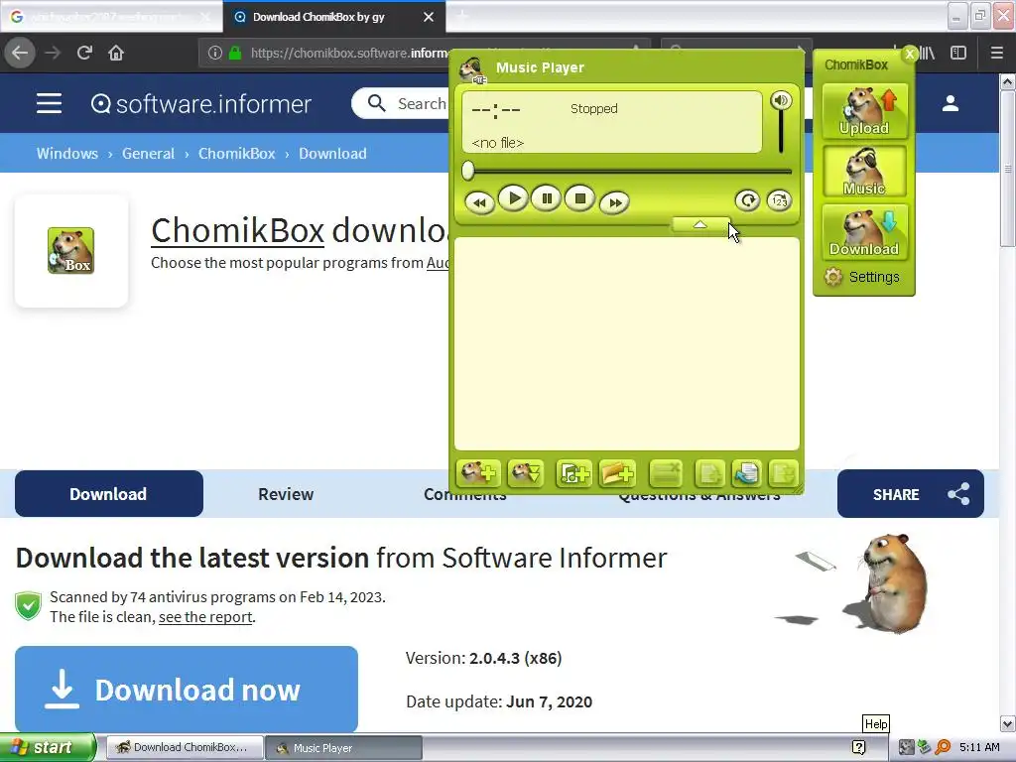Click the site information icon in address bar
The image size is (1016, 762).
click(214, 53)
